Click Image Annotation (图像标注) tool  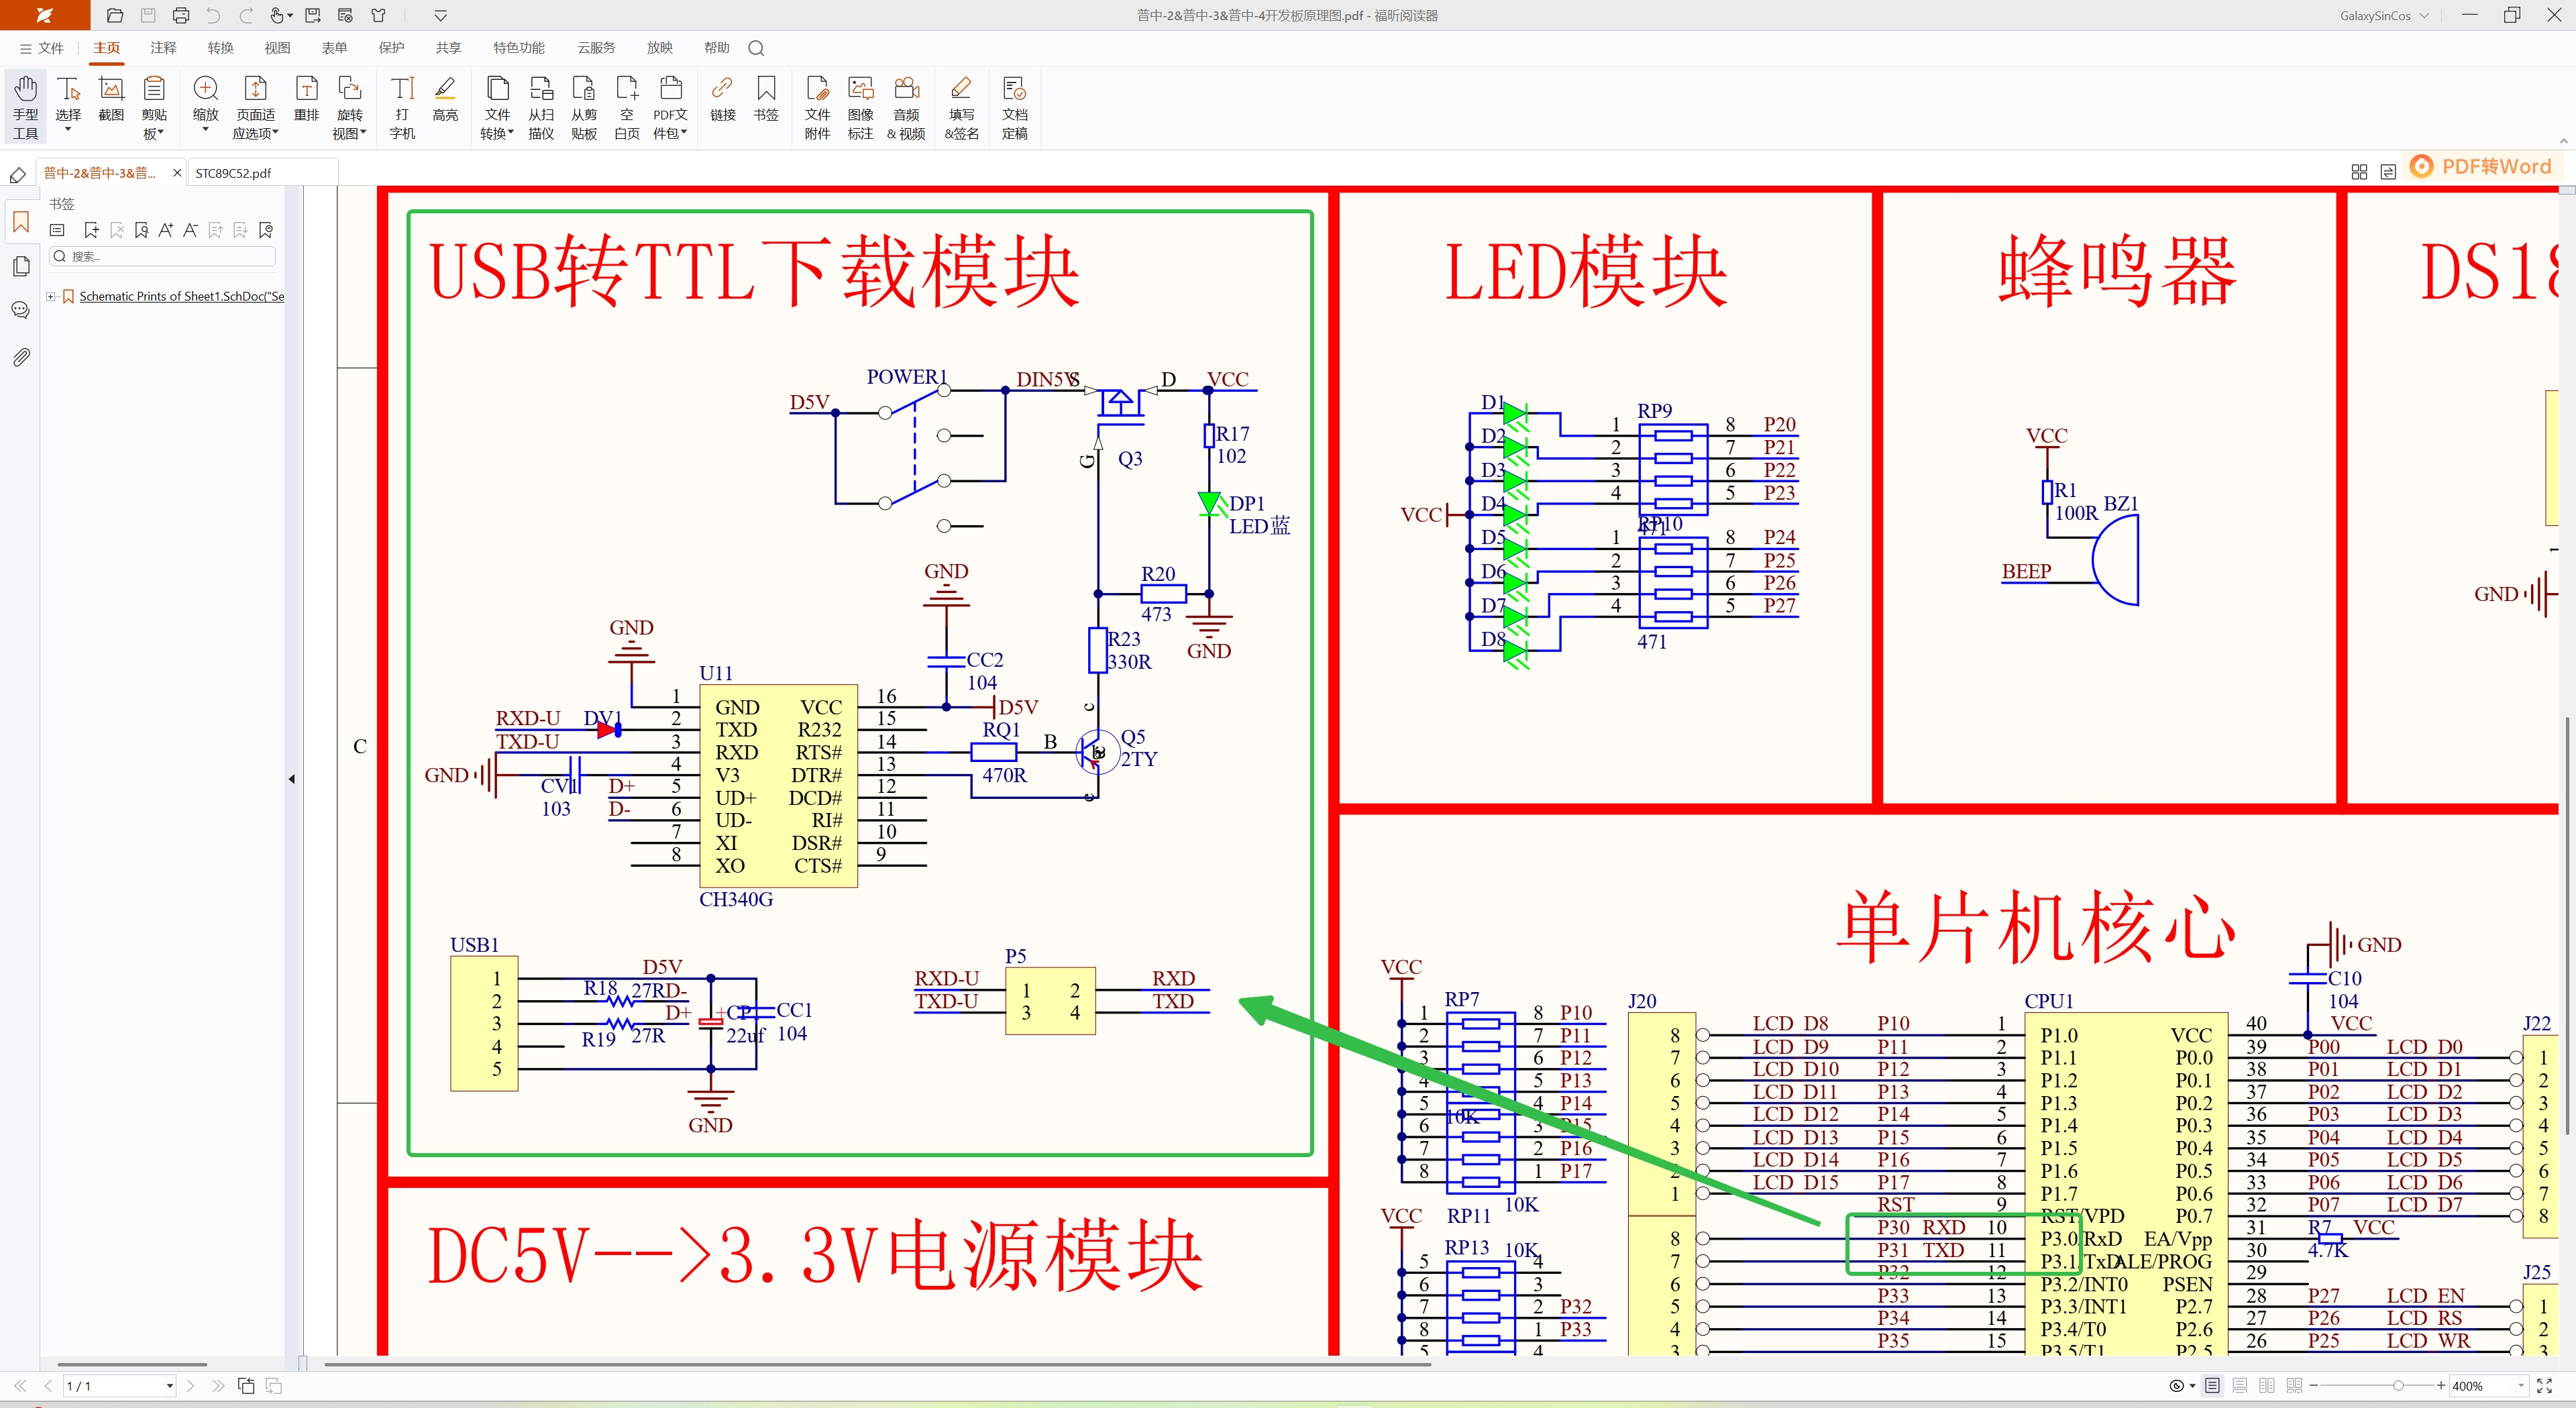point(860,107)
